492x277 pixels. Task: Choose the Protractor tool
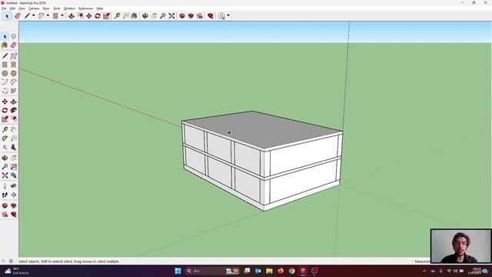5,138
